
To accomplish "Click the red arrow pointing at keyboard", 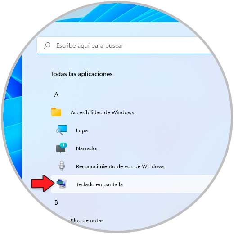I will [42, 183].
